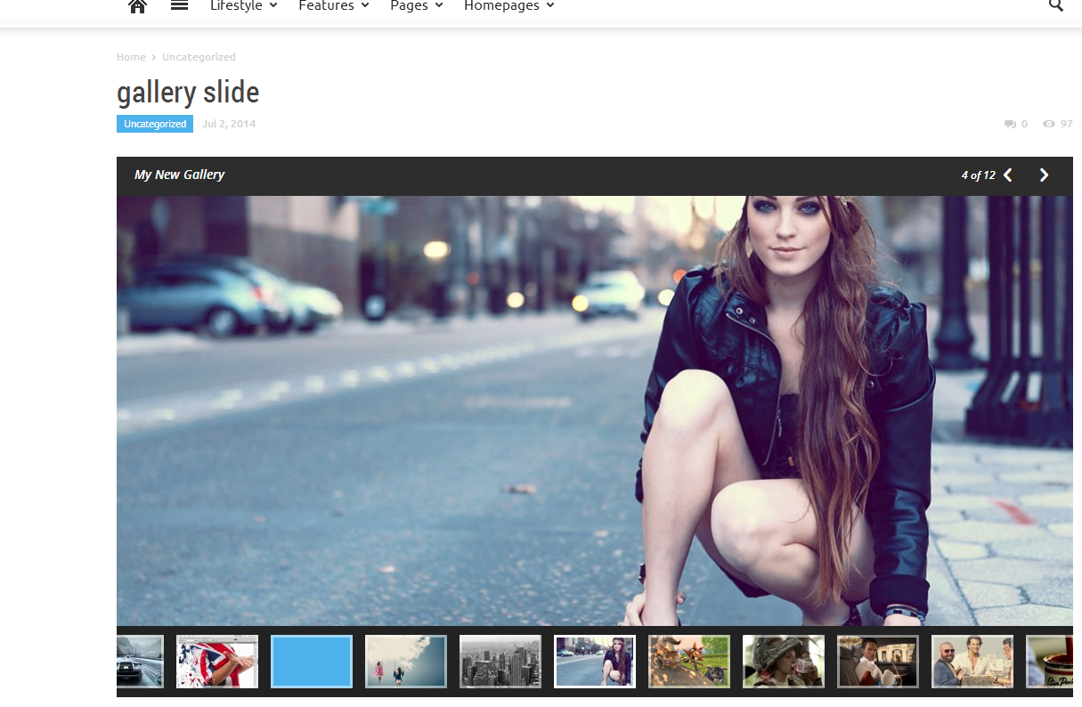This screenshot has height=707, width=1082.
Task: Select the girls on swings thumbnail
Action: coord(406,662)
